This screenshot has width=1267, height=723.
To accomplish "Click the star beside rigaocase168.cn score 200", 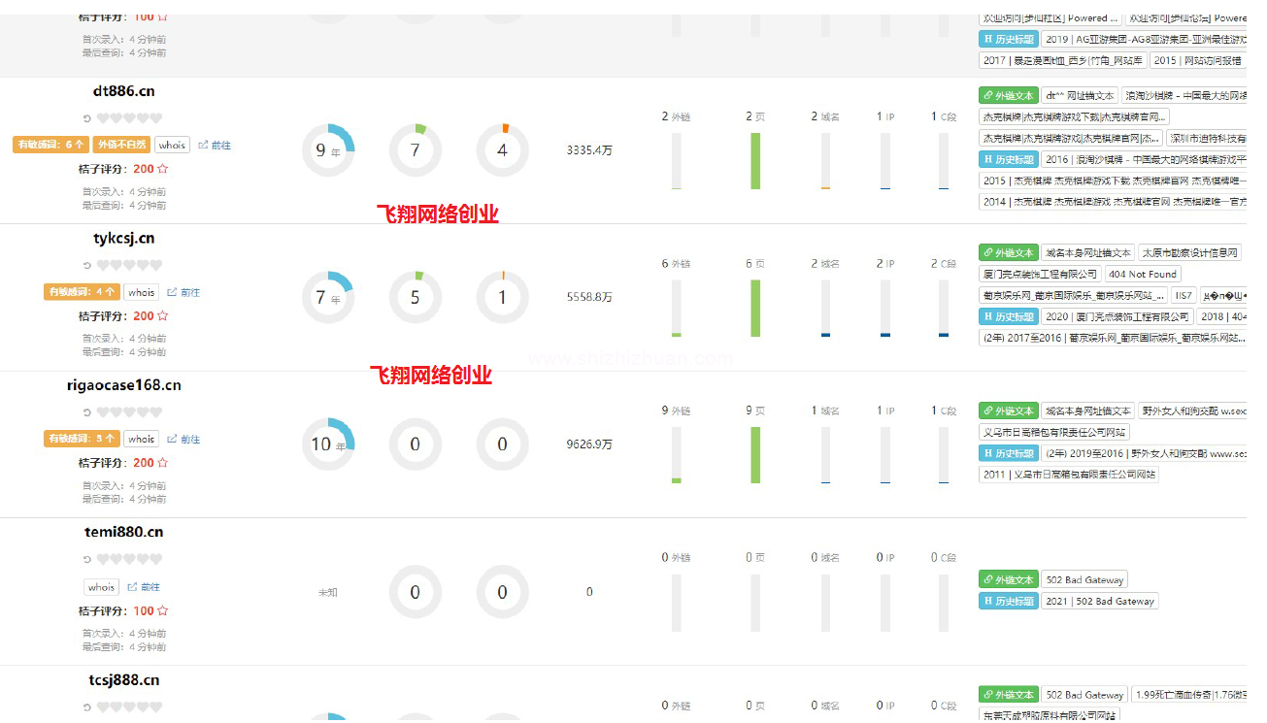I will point(163,463).
